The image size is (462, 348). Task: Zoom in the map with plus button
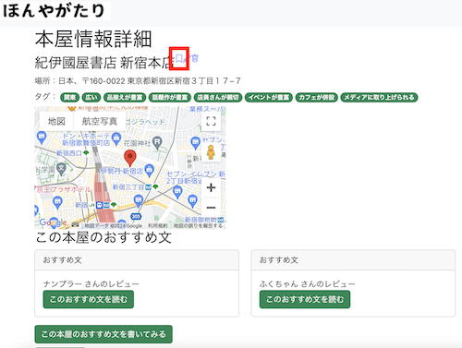click(x=211, y=187)
